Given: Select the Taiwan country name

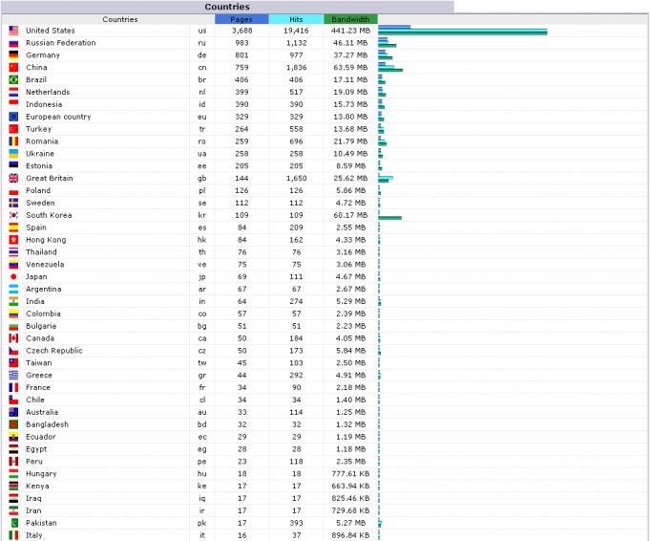Looking at the screenshot, I should pyautogui.click(x=39, y=363).
